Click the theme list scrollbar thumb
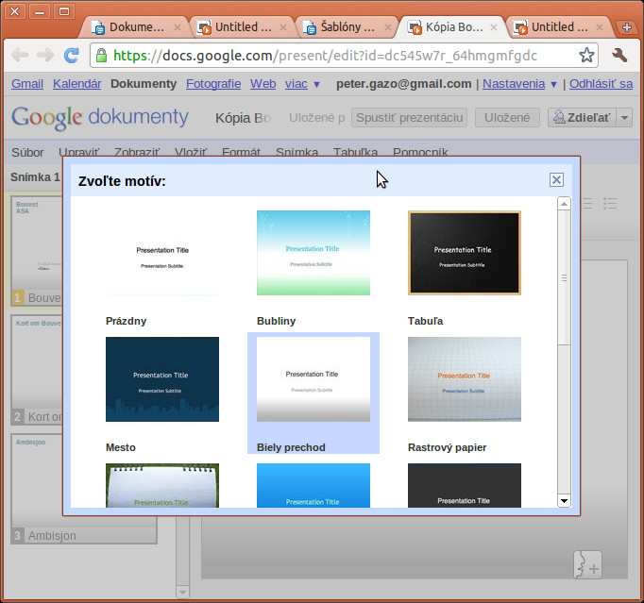 coord(565,277)
